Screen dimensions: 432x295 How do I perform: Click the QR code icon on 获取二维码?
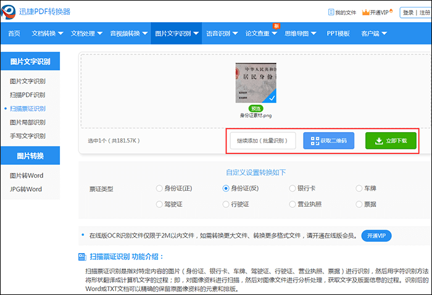coord(315,141)
